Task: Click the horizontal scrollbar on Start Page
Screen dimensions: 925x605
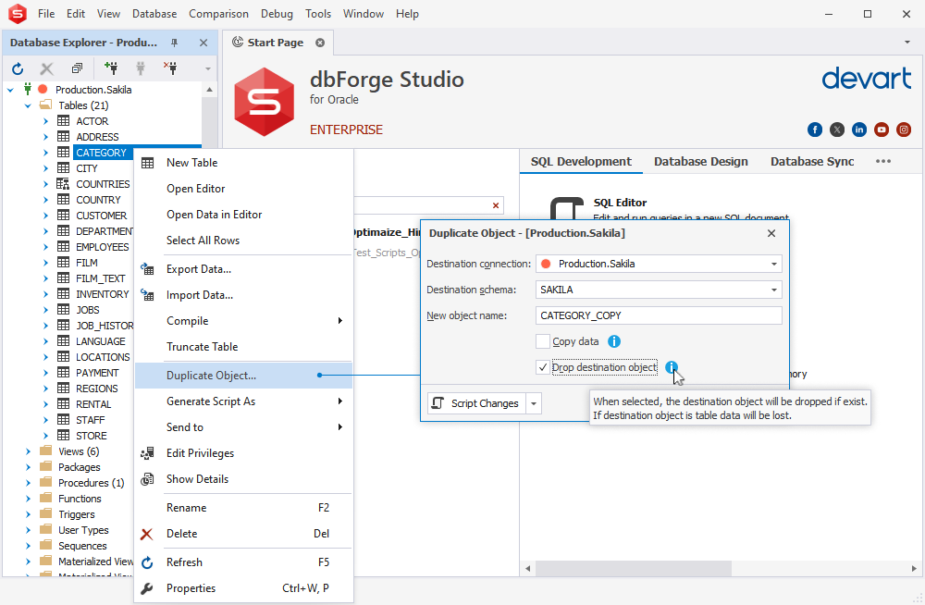Action: (633, 568)
